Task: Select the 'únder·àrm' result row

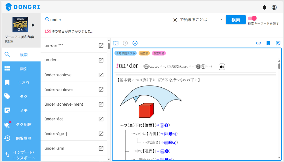Action: pyautogui.click(x=74, y=148)
